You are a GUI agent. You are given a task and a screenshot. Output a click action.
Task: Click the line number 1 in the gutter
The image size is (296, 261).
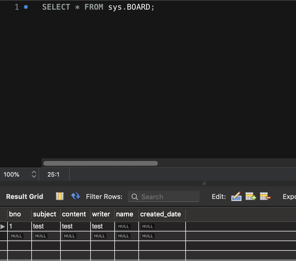(x=17, y=7)
